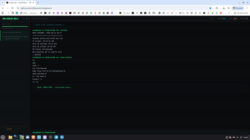Expand the hidden bookmarks chevron
This screenshot has width=250, height=140.
tap(229, 13)
